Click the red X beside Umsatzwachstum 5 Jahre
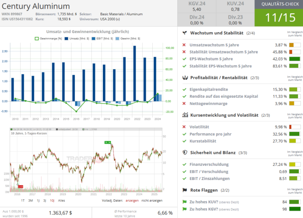303x218 pixels. coord(184,45)
